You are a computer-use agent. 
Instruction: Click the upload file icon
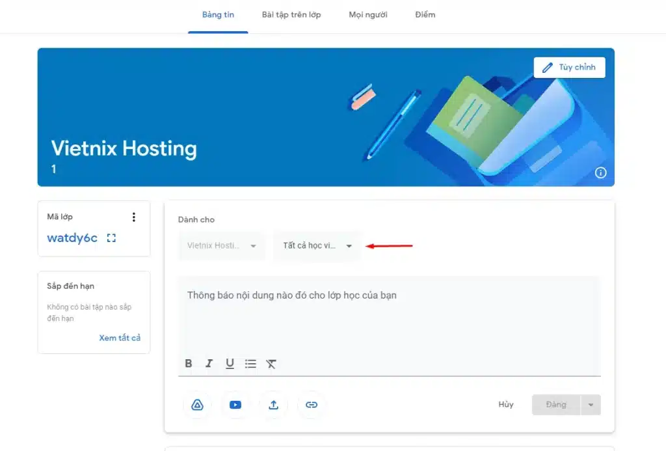(273, 405)
